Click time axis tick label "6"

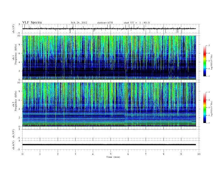tap(128, 154)
